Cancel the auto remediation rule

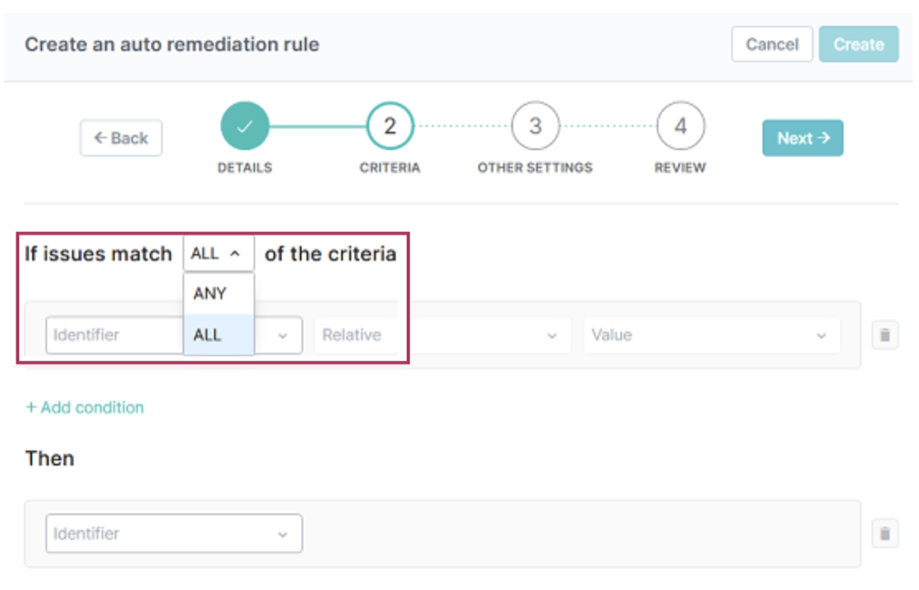[x=772, y=43]
